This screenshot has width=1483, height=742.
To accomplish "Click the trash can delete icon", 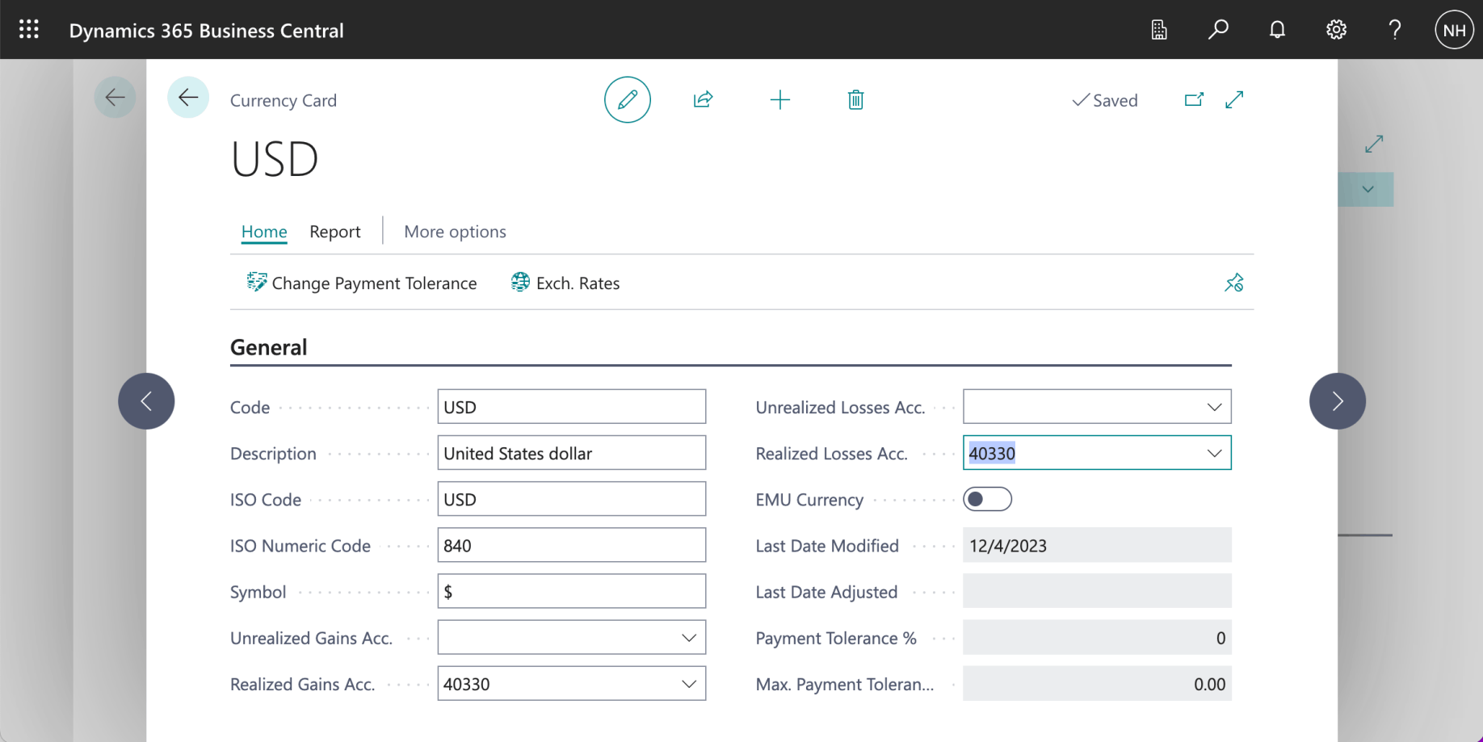I will tap(855, 100).
